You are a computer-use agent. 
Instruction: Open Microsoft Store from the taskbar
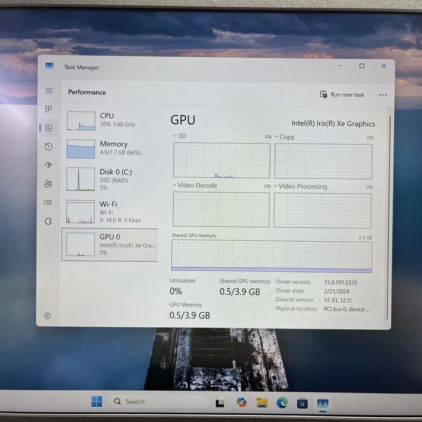tap(302, 403)
